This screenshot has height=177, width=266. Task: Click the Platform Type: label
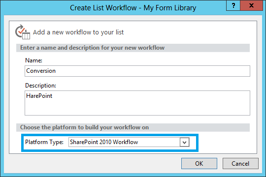click(44, 142)
